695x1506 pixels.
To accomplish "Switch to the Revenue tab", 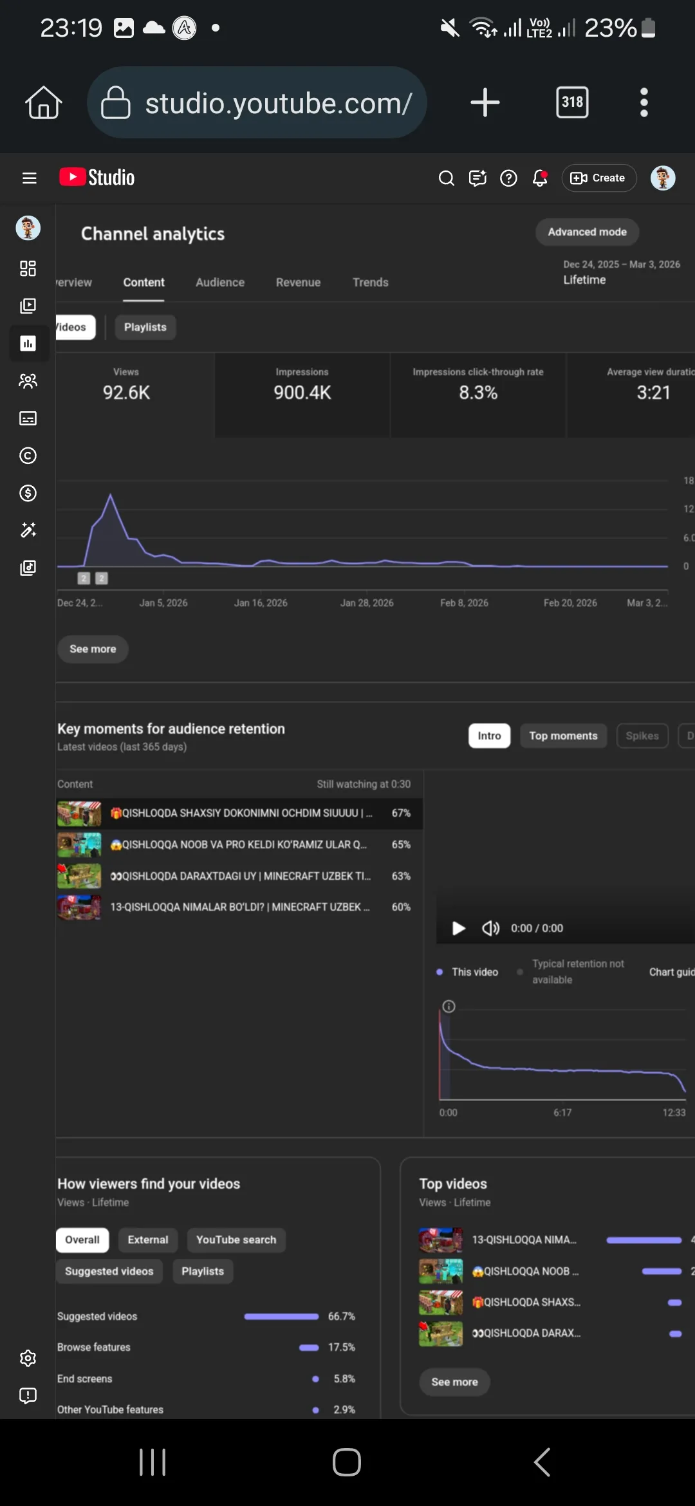I will pos(298,283).
